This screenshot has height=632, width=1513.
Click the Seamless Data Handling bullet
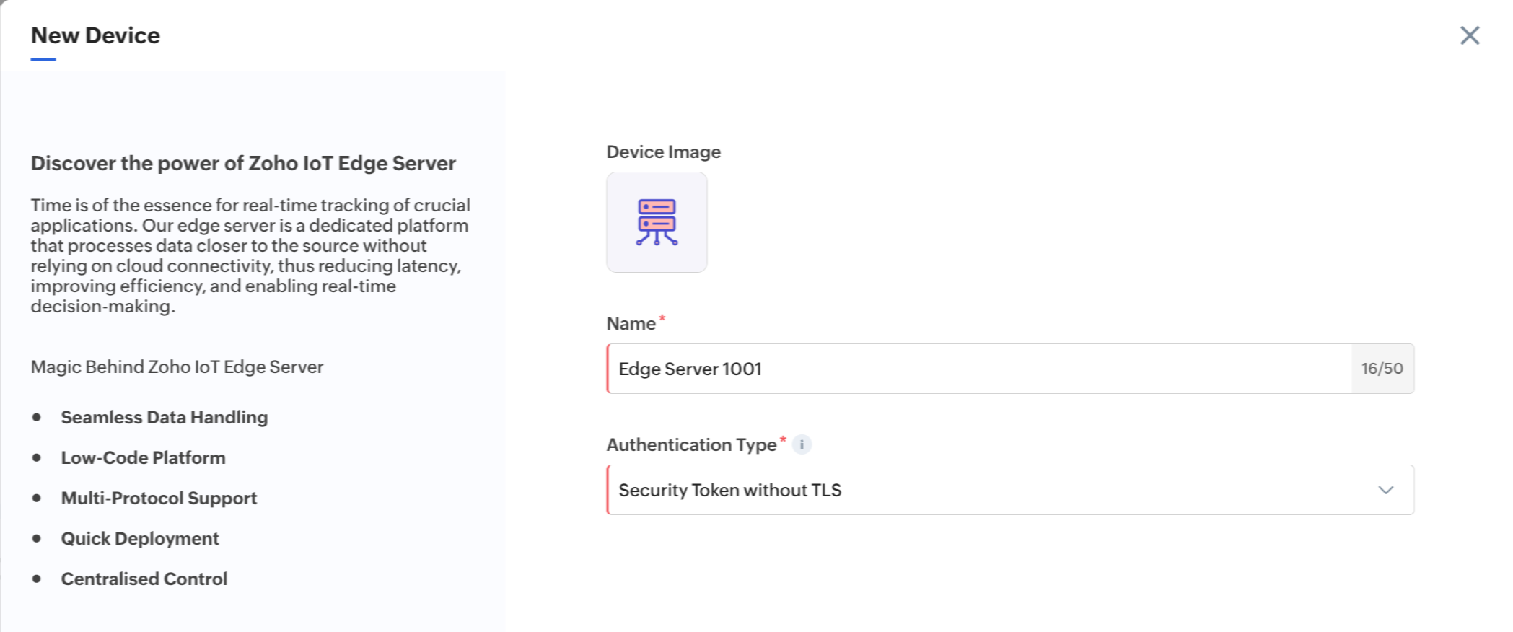click(165, 417)
